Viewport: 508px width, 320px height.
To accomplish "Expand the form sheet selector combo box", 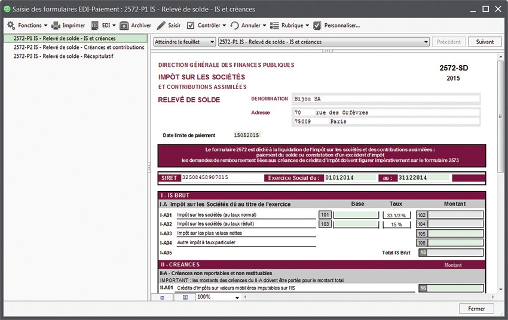I will tap(324, 42).
